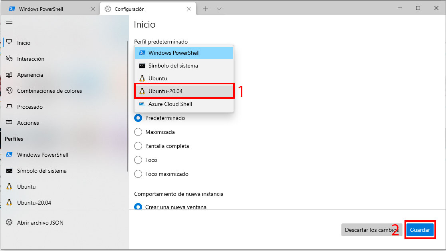446x251 pixels.
Task: Close the Windows Terminal window
Action: pyautogui.click(x=436, y=8)
